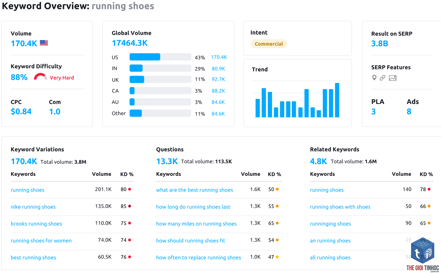Screen dimensions: 441x273
Task: Click the 13.3K Questions count
Action: tap(167, 162)
